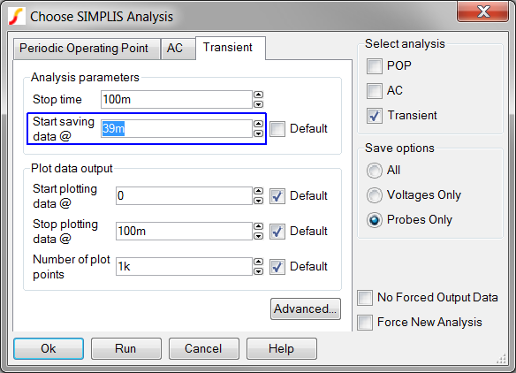The width and height of the screenshot is (516, 373).
Task: Tick Force New Analysis
Action: (365, 323)
